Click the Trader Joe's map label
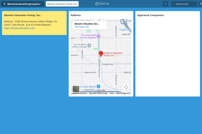 click(x=125, y=30)
